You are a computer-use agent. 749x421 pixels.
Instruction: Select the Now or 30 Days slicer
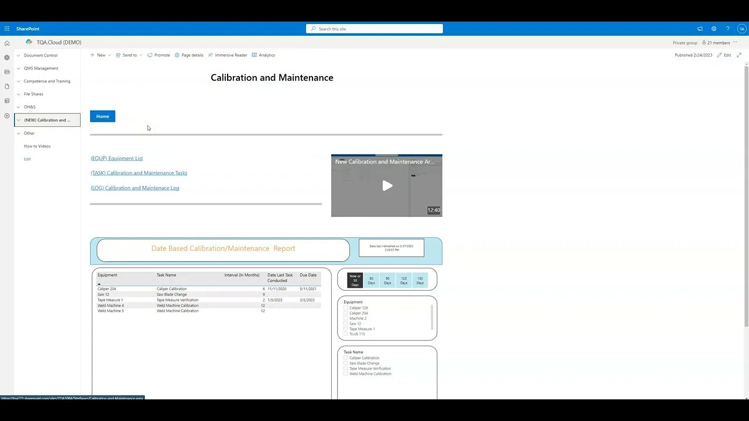coord(355,280)
